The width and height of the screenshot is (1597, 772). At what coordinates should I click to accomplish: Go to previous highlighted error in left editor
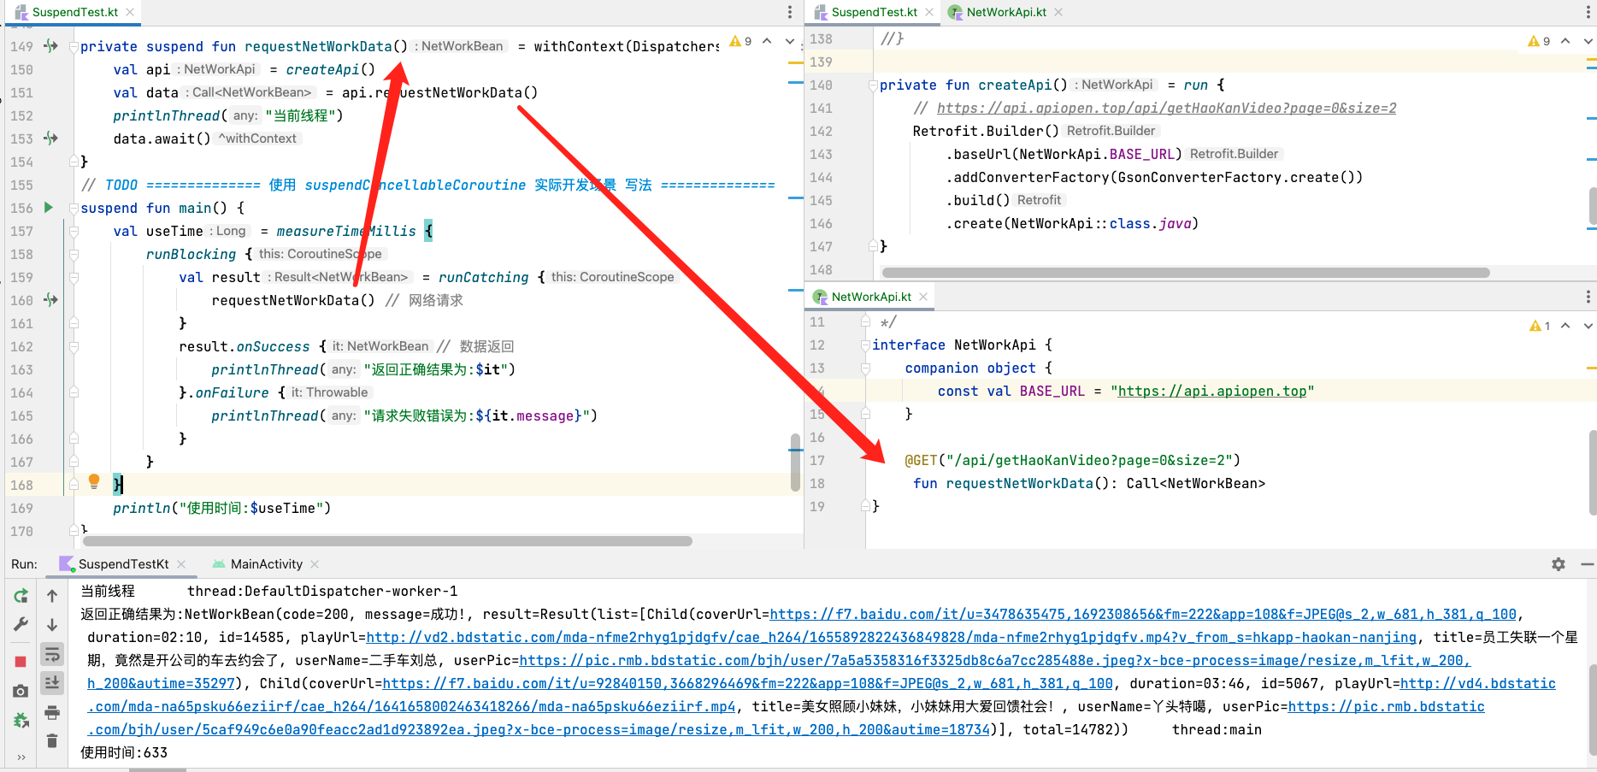(768, 41)
